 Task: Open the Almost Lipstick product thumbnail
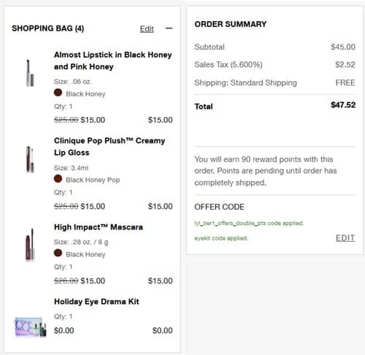tap(30, 73)
